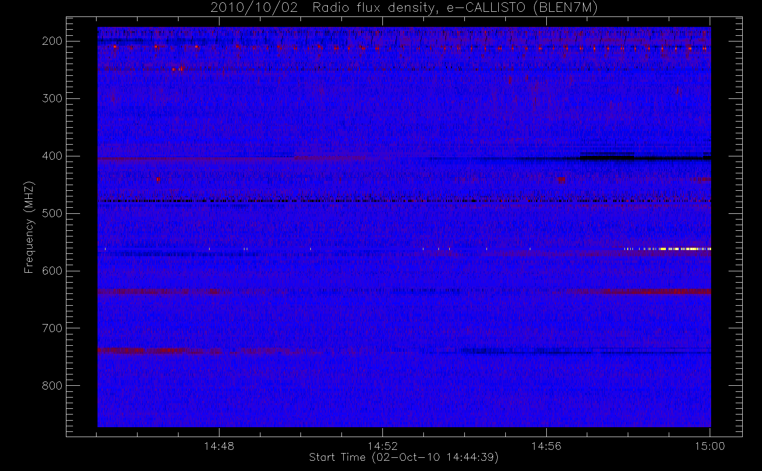
Task: Click the 500 frequency tick label
Action: [x=52, y=213]
